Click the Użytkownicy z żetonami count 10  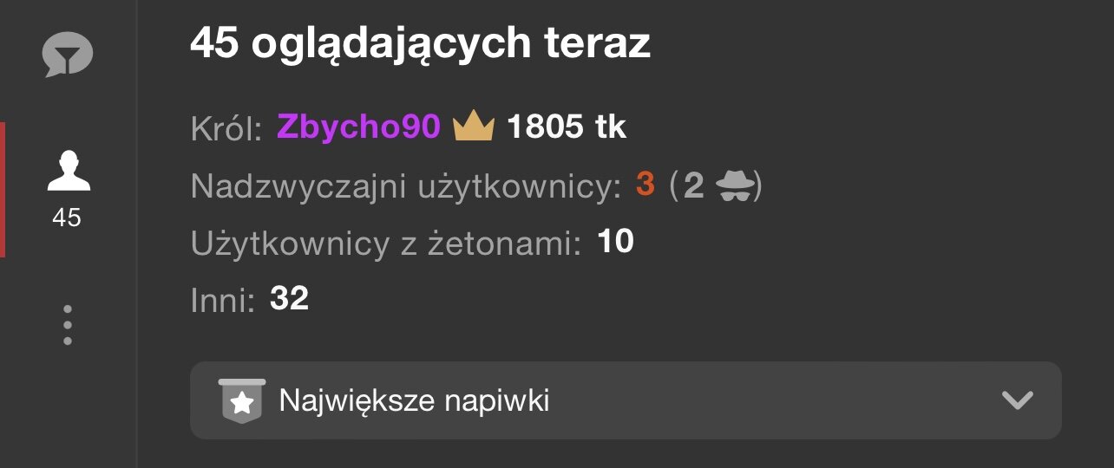pos(615,242)
